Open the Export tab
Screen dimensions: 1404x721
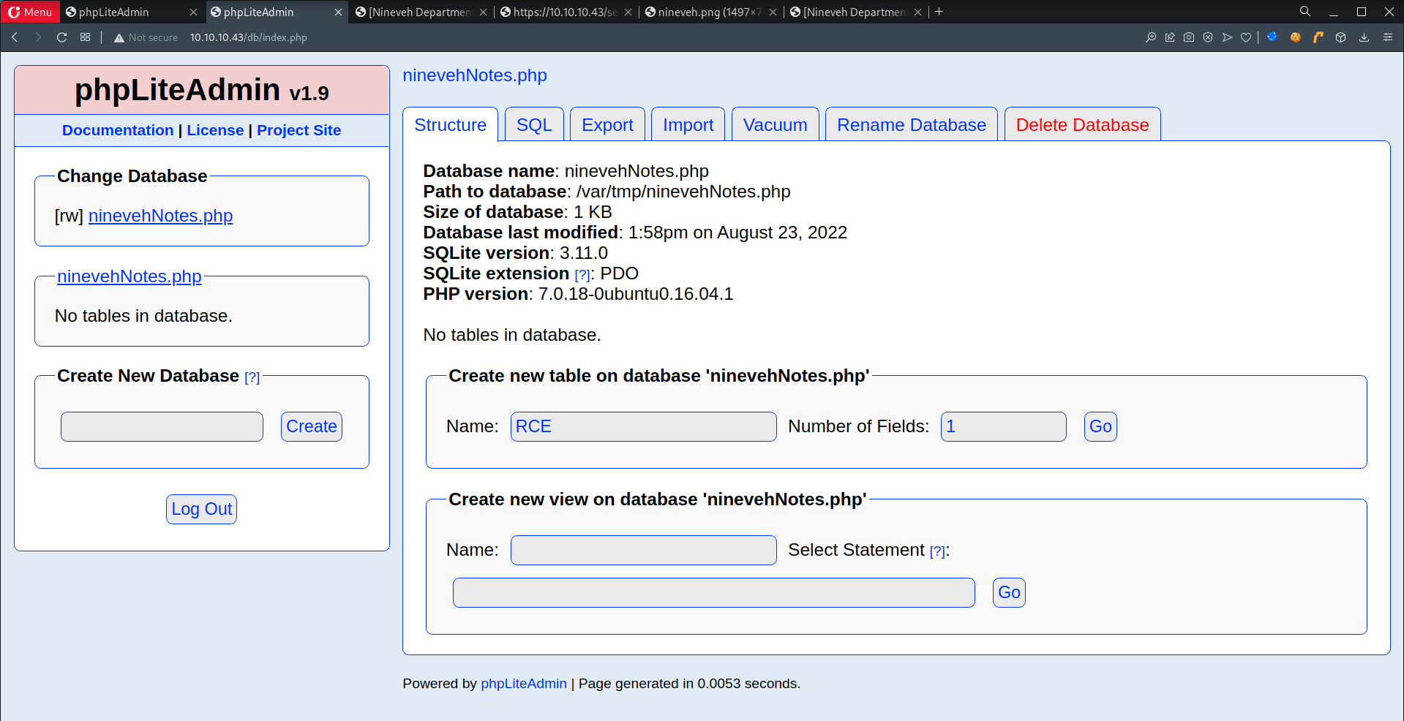607,124
